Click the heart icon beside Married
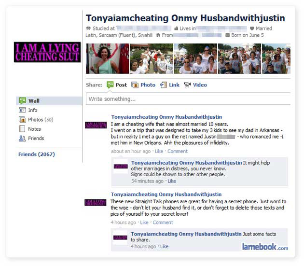The image size is (304, 266). [252, 28]
